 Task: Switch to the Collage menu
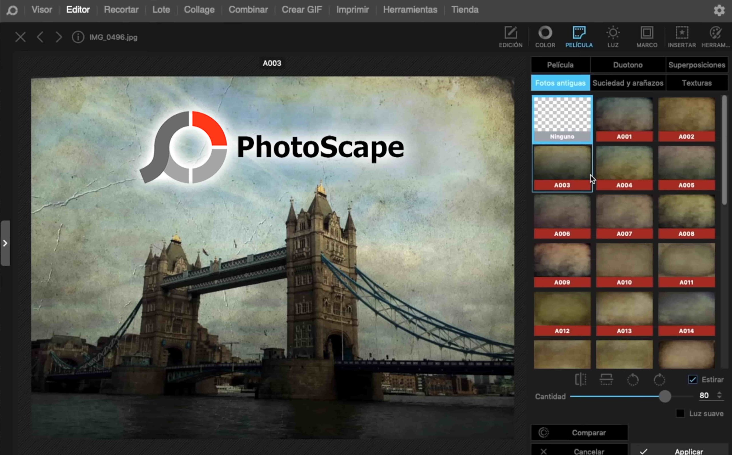(199, 10)
